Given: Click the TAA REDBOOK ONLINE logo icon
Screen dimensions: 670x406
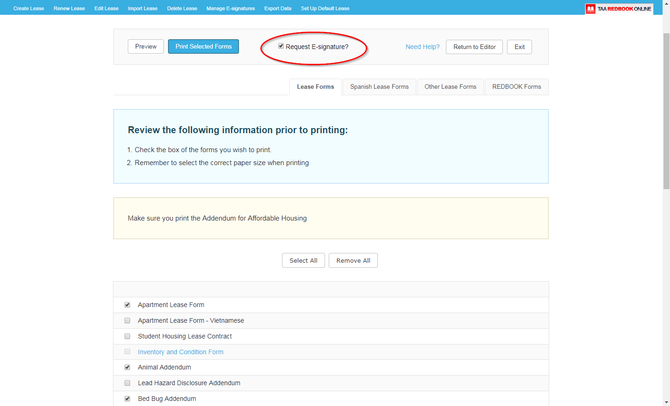Looking at the screenshot, I should pos(590,8).
